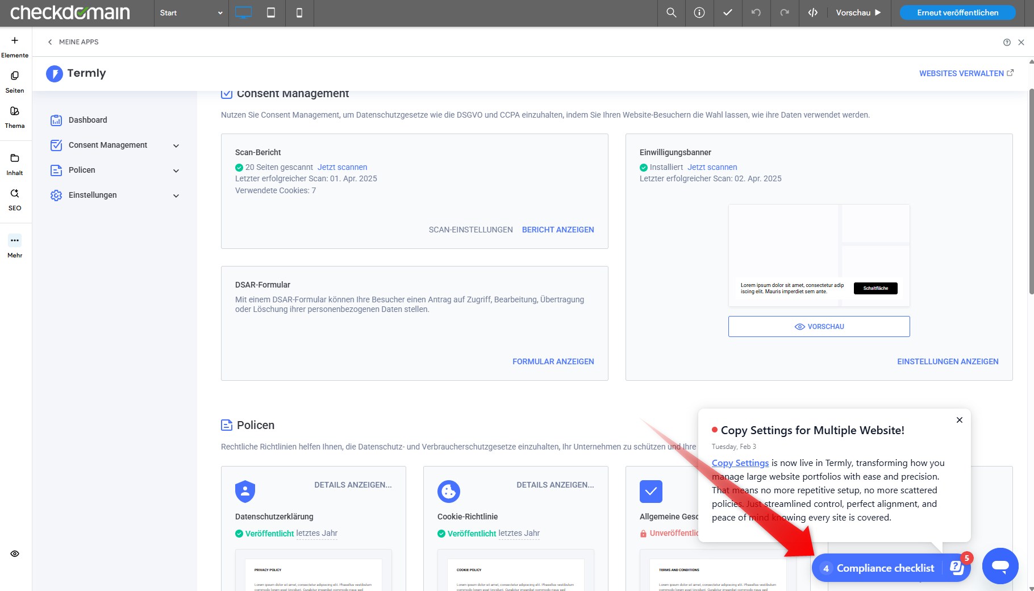Toggle the preview eye icon in sidebar
The width and height of the screenshot is (1034, 591).
point(15,553)
